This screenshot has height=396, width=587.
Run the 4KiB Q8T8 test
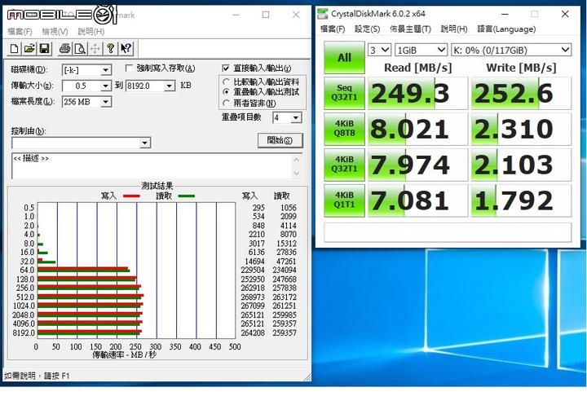point(344,129)
